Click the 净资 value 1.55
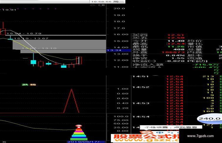This screenshot has height=143, width=222. (x=178, y=58)
